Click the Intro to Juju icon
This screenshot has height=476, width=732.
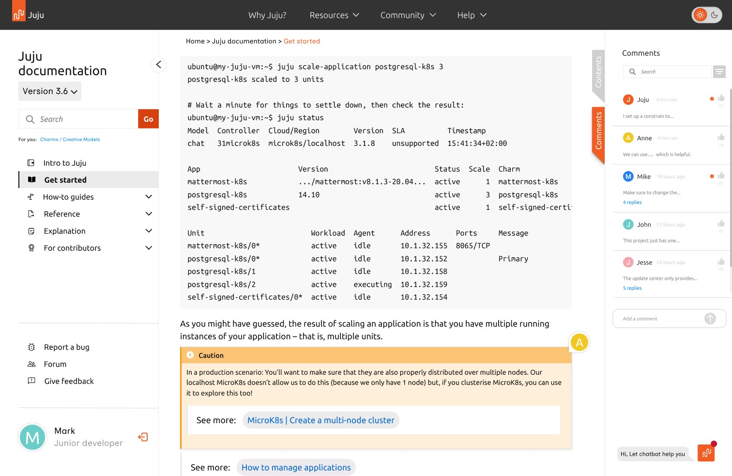tap(31, 163)
